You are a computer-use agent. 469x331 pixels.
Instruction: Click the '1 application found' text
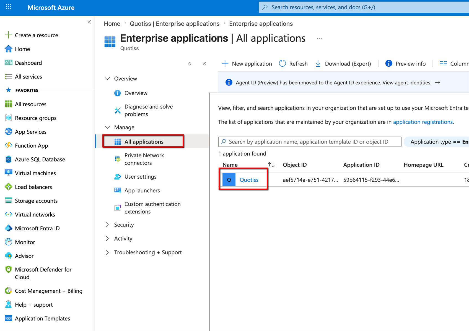pos(242,154)
